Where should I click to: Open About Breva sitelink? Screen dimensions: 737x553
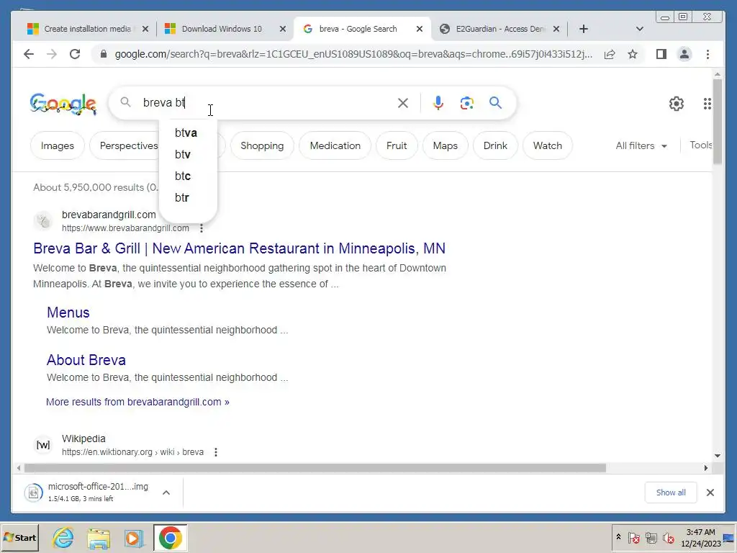point(86,360)
